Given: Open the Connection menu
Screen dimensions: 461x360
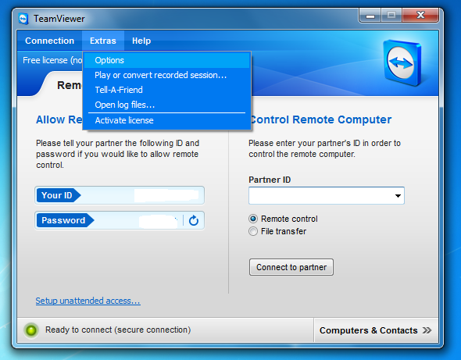Looking at the screenshot, I should (50, 41).
